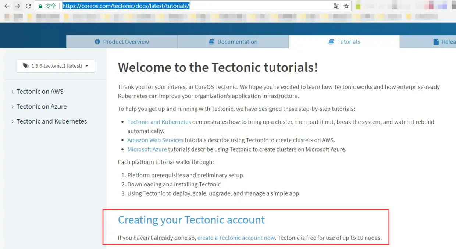
Task: Click create a Tectonic account now link
Action: [236, 238]
